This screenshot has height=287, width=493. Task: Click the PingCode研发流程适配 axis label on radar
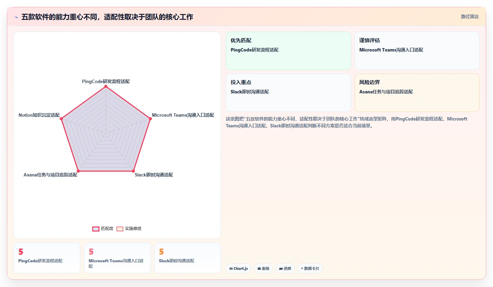click(x=106, y=81)
